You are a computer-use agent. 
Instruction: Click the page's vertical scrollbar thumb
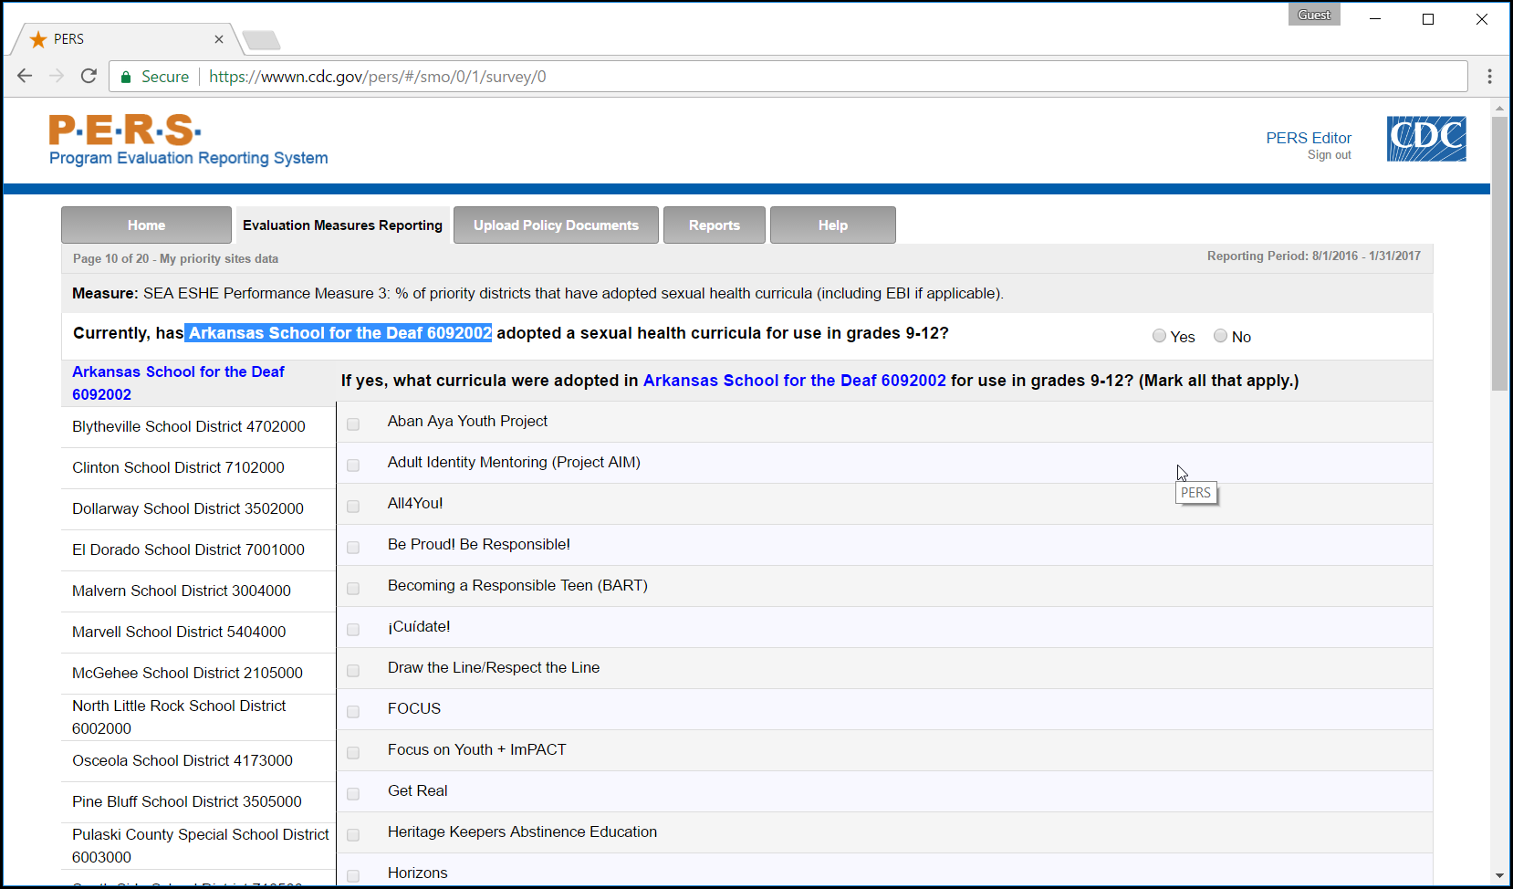[1499, 253]
